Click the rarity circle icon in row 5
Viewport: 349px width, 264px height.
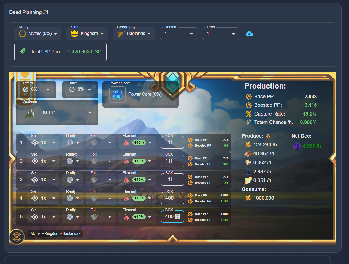[x=70, y=217]
